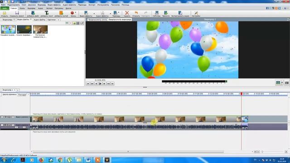Open dropdown arrow beside the split icon
290x163 pixels.
click(282, 82)
